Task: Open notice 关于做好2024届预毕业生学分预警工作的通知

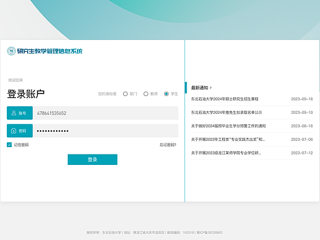Action: click(x=228, y=126)
